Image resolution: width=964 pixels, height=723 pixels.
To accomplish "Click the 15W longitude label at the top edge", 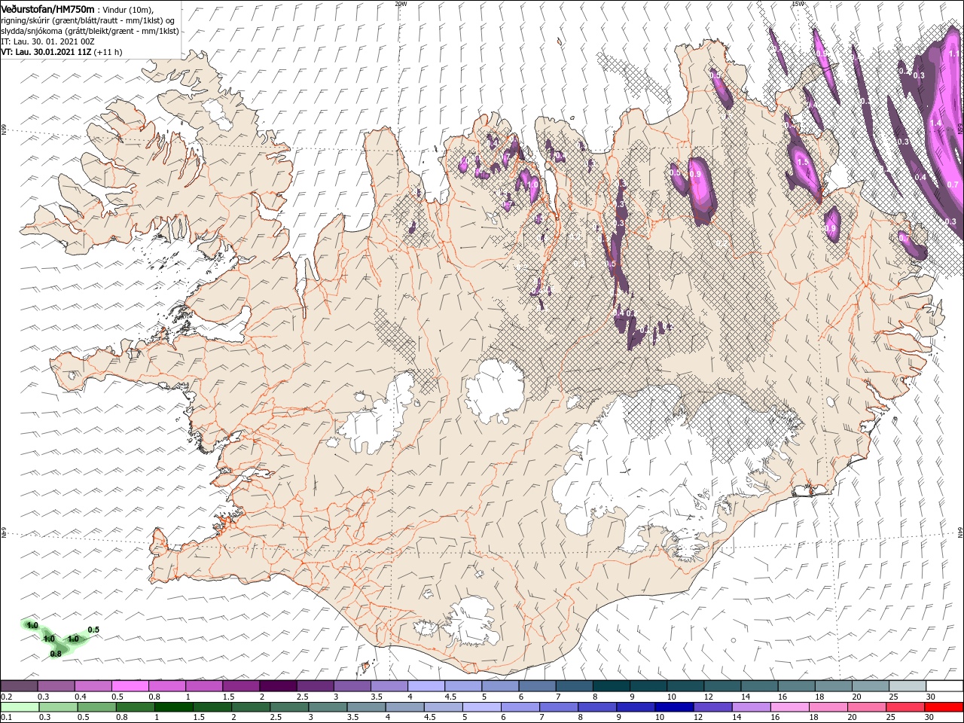I will click(x=797, y=3).
